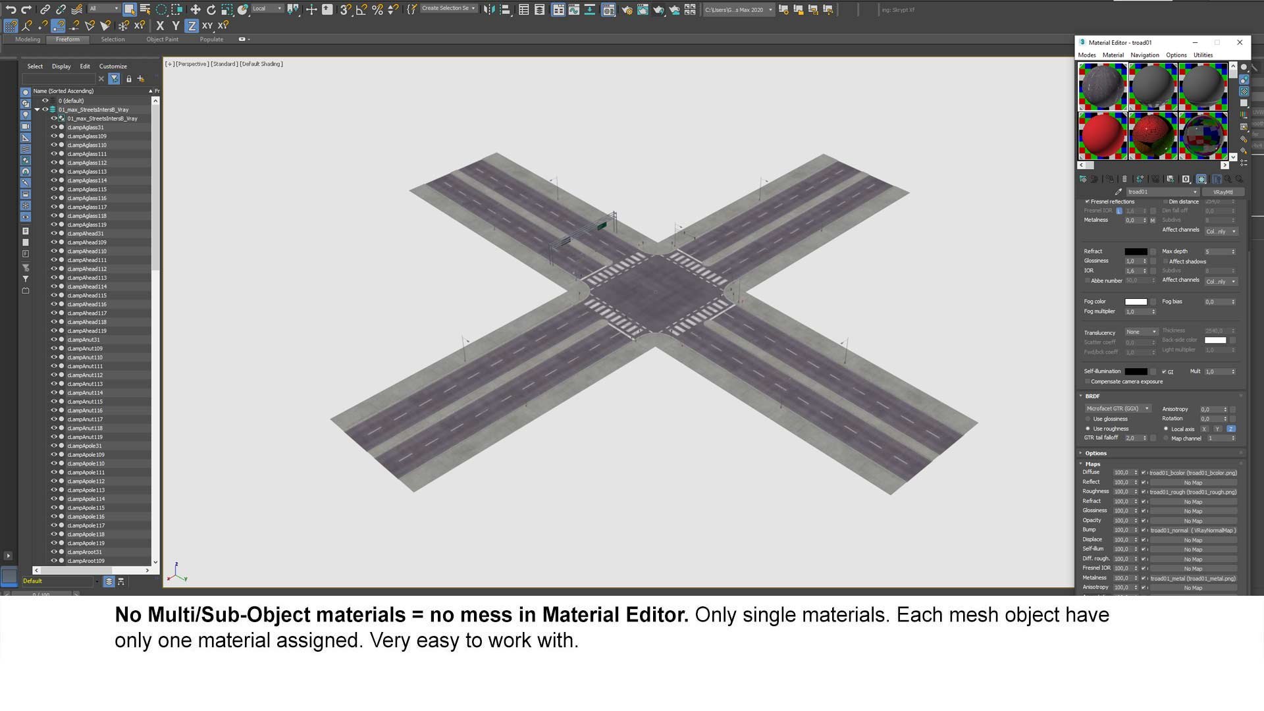Open the troad01_normal bump map button
This screenshot has width=1264, height=711.
pyautogui.click(x=1193, y=531)
